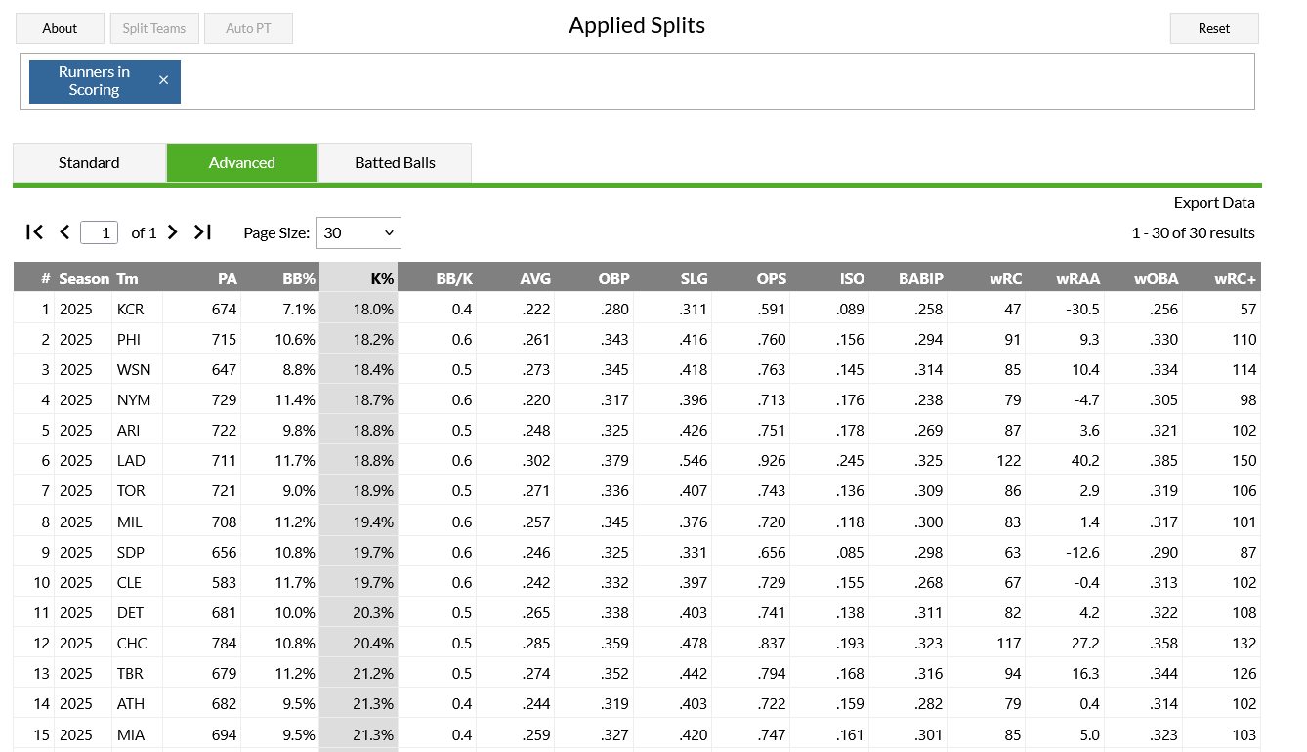This screenshot has height=752, width=1307.
Task: Go to the next results page
Action: tap(173, 232)
